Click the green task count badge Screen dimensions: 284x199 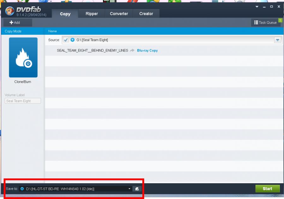[x=280, y=20]
